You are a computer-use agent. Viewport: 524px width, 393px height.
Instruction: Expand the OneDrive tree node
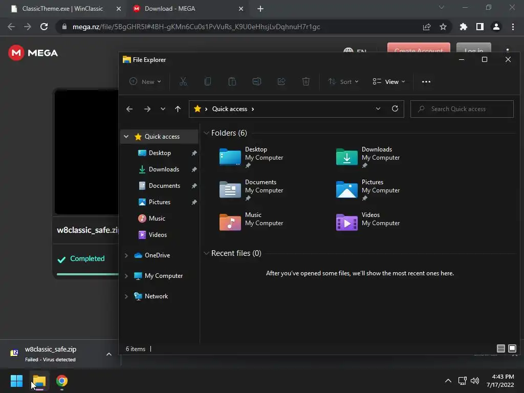pyautogui.click(x=126, y=255)
